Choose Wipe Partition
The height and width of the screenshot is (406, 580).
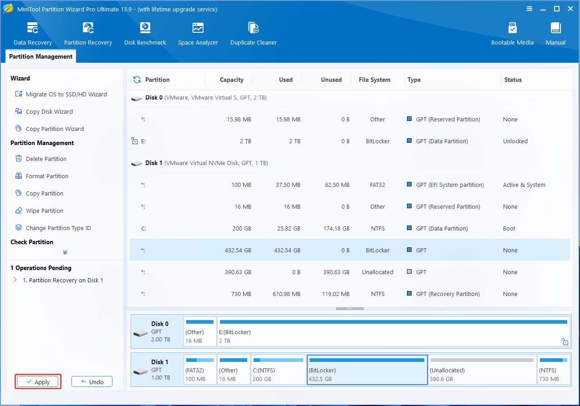[39, 211]
